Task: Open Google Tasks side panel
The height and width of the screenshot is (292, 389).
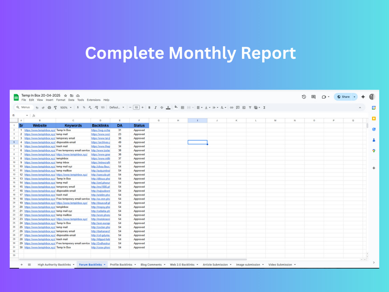Action: (x=374, y=129)
